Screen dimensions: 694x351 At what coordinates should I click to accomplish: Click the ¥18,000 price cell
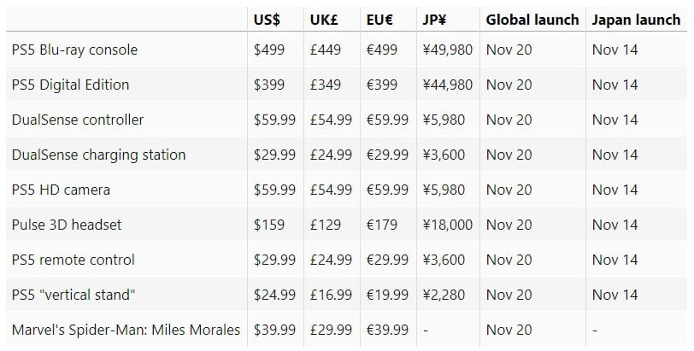click(447, 225)
